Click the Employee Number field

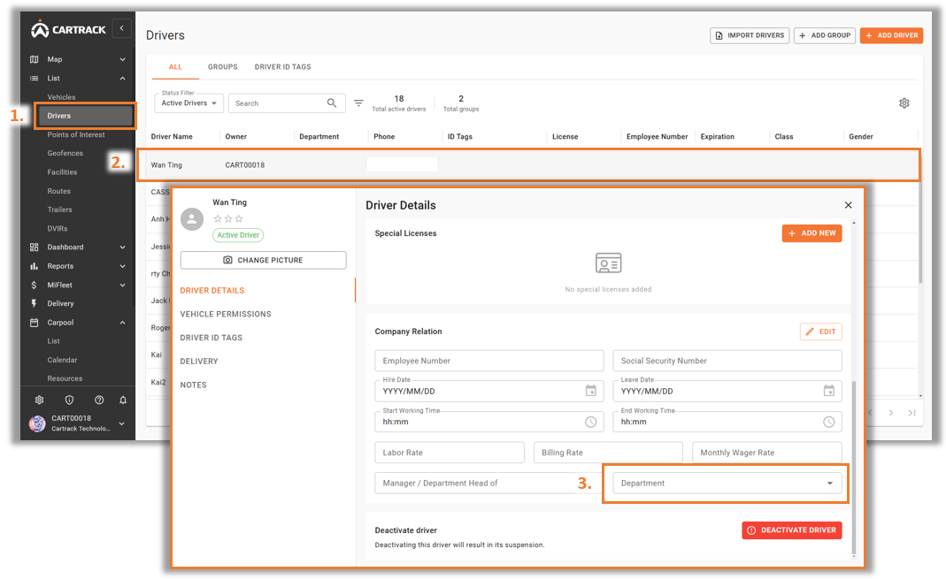[488, 361]
